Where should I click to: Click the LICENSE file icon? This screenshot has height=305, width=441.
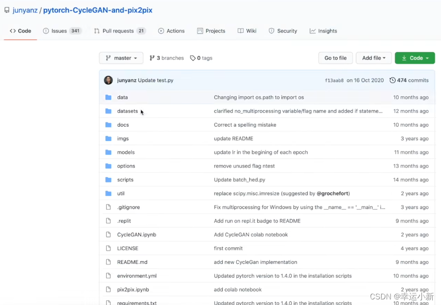point(108,248)
